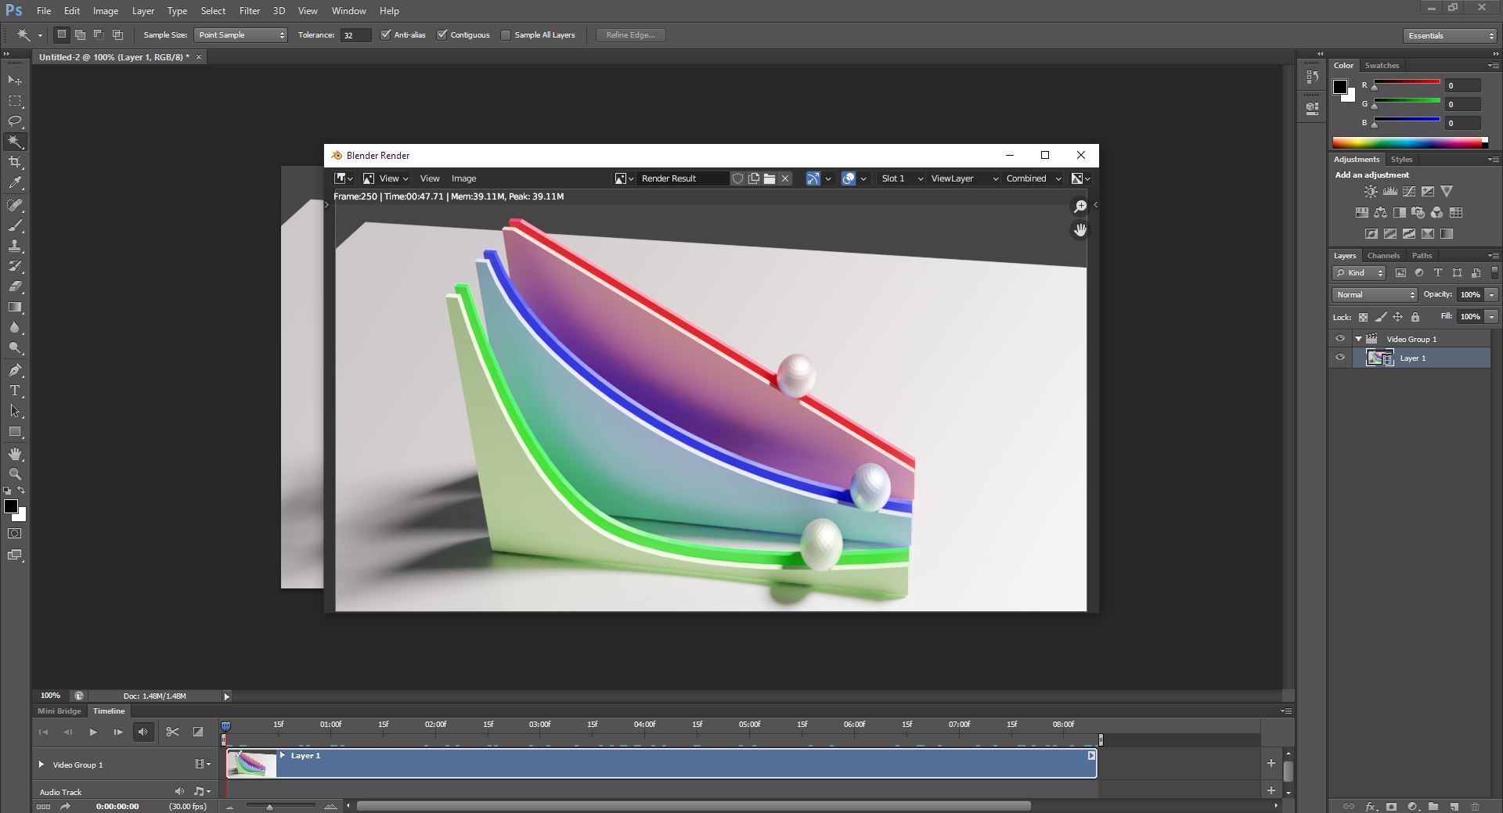Click the Add layer style fx icon
1503x813 pixels.
1371,806
